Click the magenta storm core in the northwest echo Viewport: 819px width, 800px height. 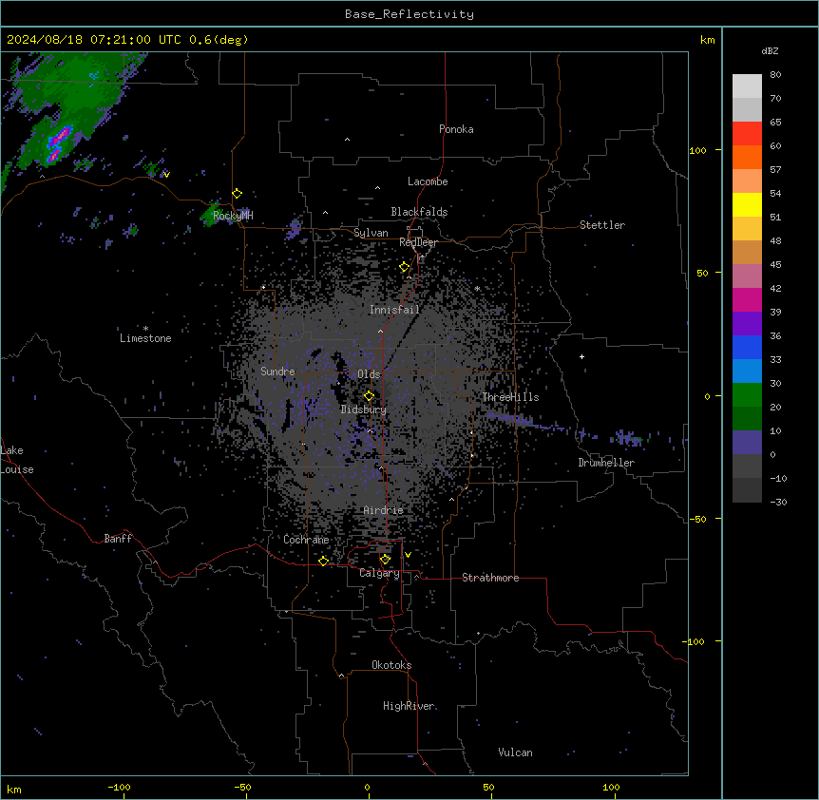[x=61, y=137]
